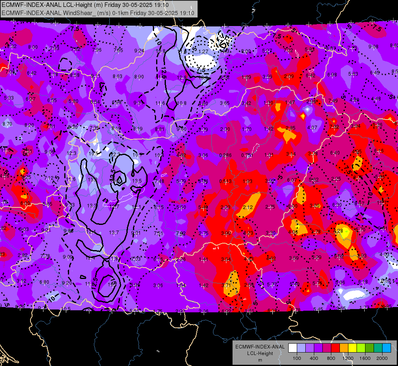398x366 pixels.
Task: Click the wind shear value 7.12
Action: point(49,178)
